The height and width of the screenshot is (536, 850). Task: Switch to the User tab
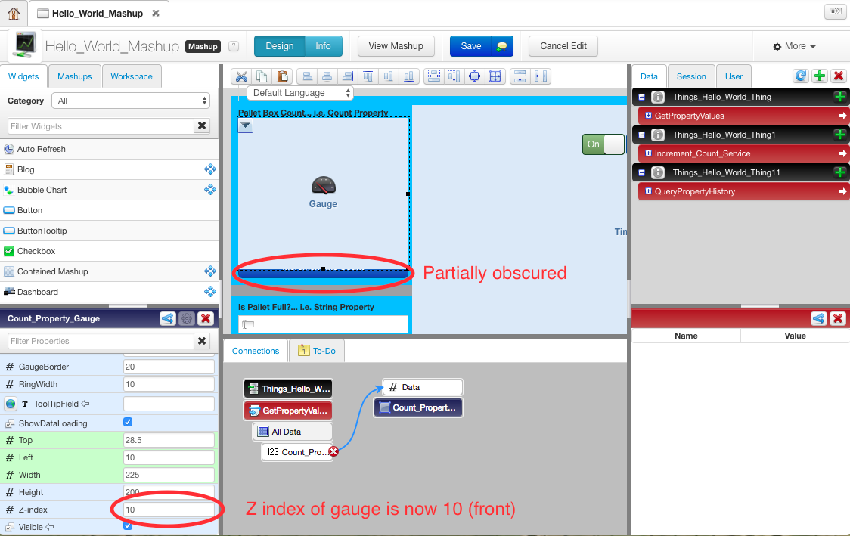[734, 76]
